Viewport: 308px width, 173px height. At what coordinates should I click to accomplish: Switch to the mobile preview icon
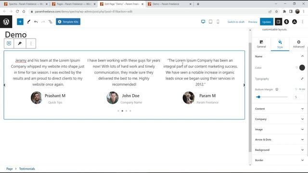(x=218, y=22)
